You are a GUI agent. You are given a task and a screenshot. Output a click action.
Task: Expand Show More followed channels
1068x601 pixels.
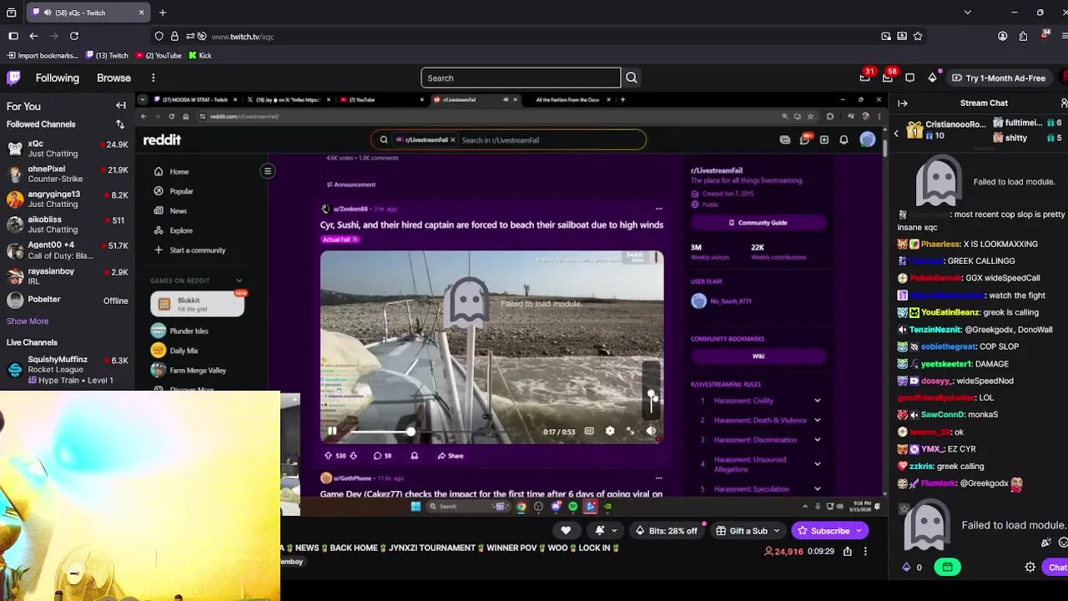pyautogui.click(x=28, y=321)
